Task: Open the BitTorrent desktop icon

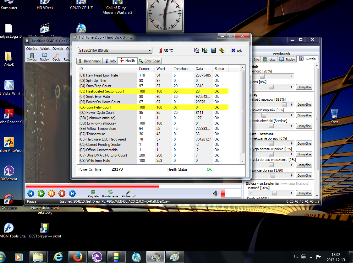Action: pos(9,173)
